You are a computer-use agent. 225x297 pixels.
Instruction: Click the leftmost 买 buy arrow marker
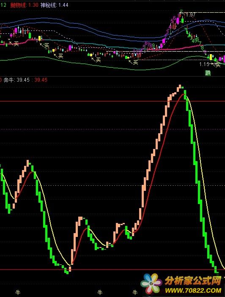click(x=14, y=44)
